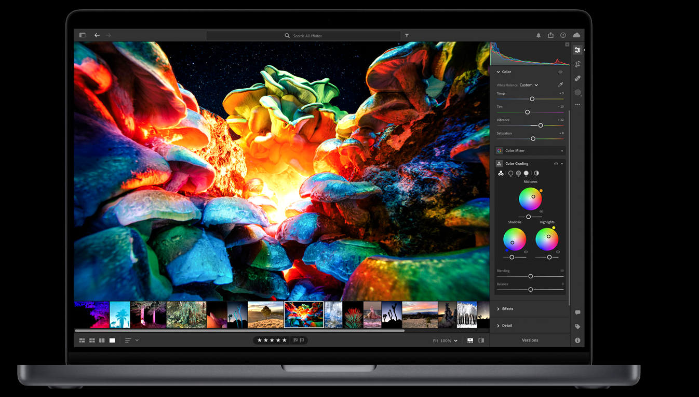Open the share/export icon
The width and height of the screenshot is (699, 397).
550,35
